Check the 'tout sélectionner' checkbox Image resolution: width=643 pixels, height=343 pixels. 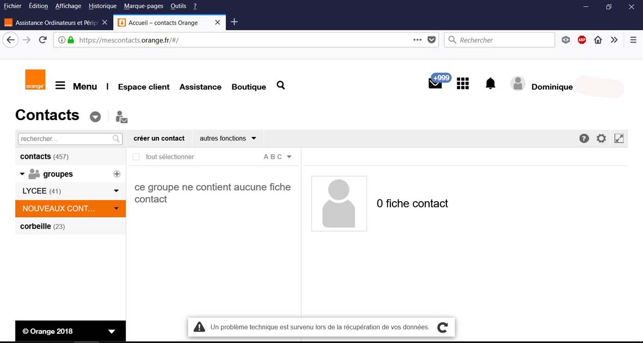pos(136,157)
